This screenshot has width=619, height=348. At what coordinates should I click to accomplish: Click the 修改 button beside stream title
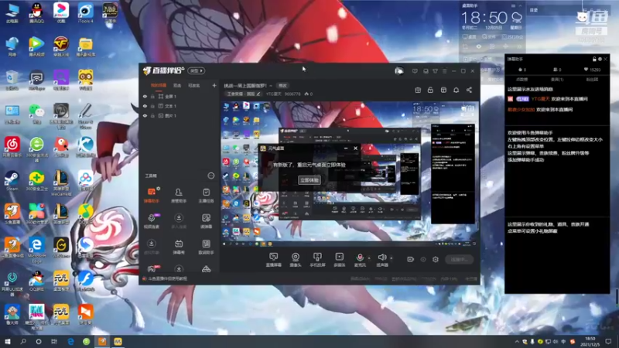coord(282,86)
